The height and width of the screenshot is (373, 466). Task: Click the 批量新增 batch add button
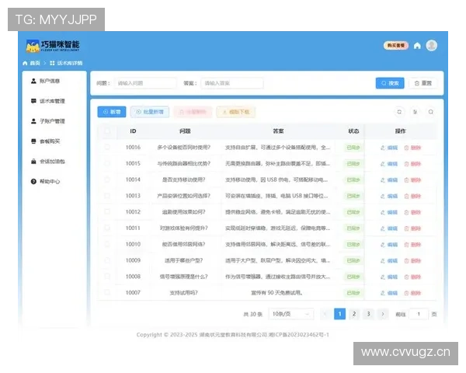[150, 112]
